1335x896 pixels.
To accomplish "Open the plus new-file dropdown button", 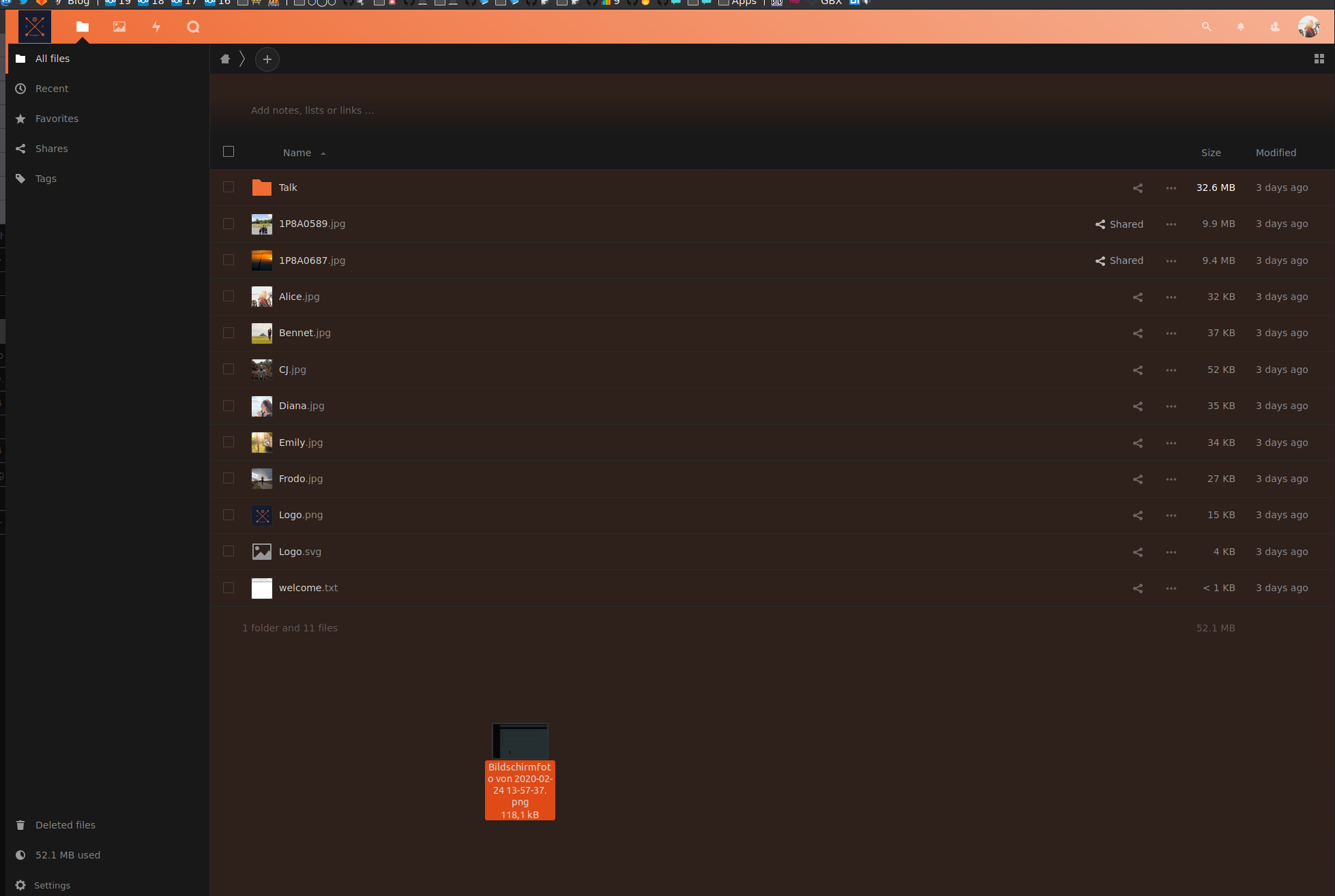I will 267,59.
